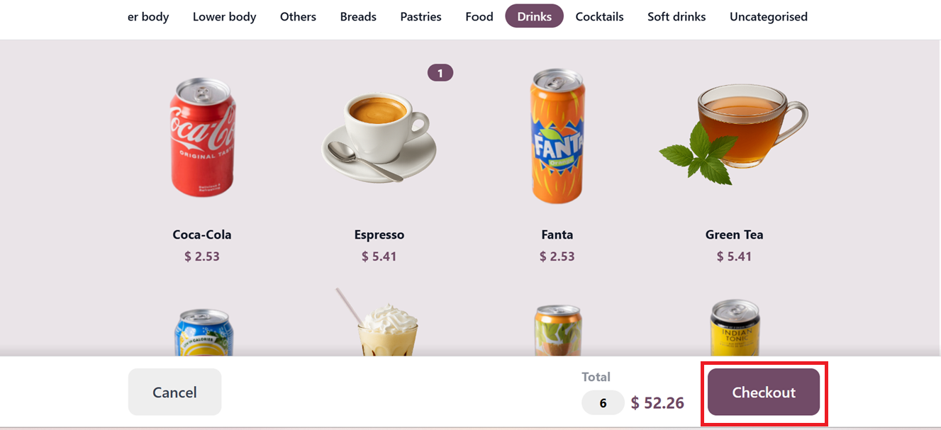Select the whipped cream drink image
The width and height of the screenshot is (941, 430).
(x=386, y=326)
